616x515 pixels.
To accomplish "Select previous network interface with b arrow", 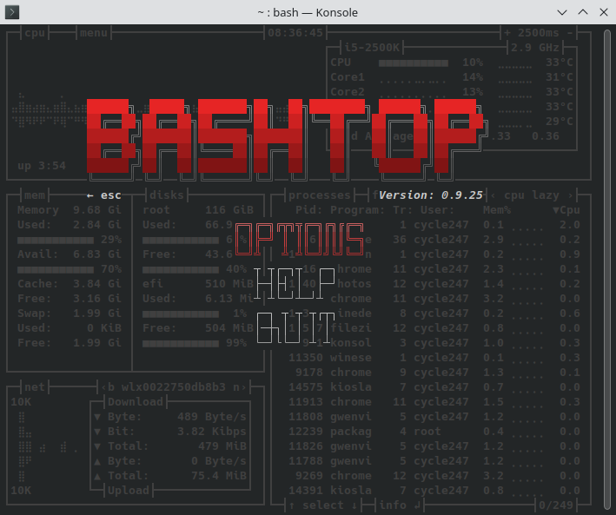I will 108,387.
